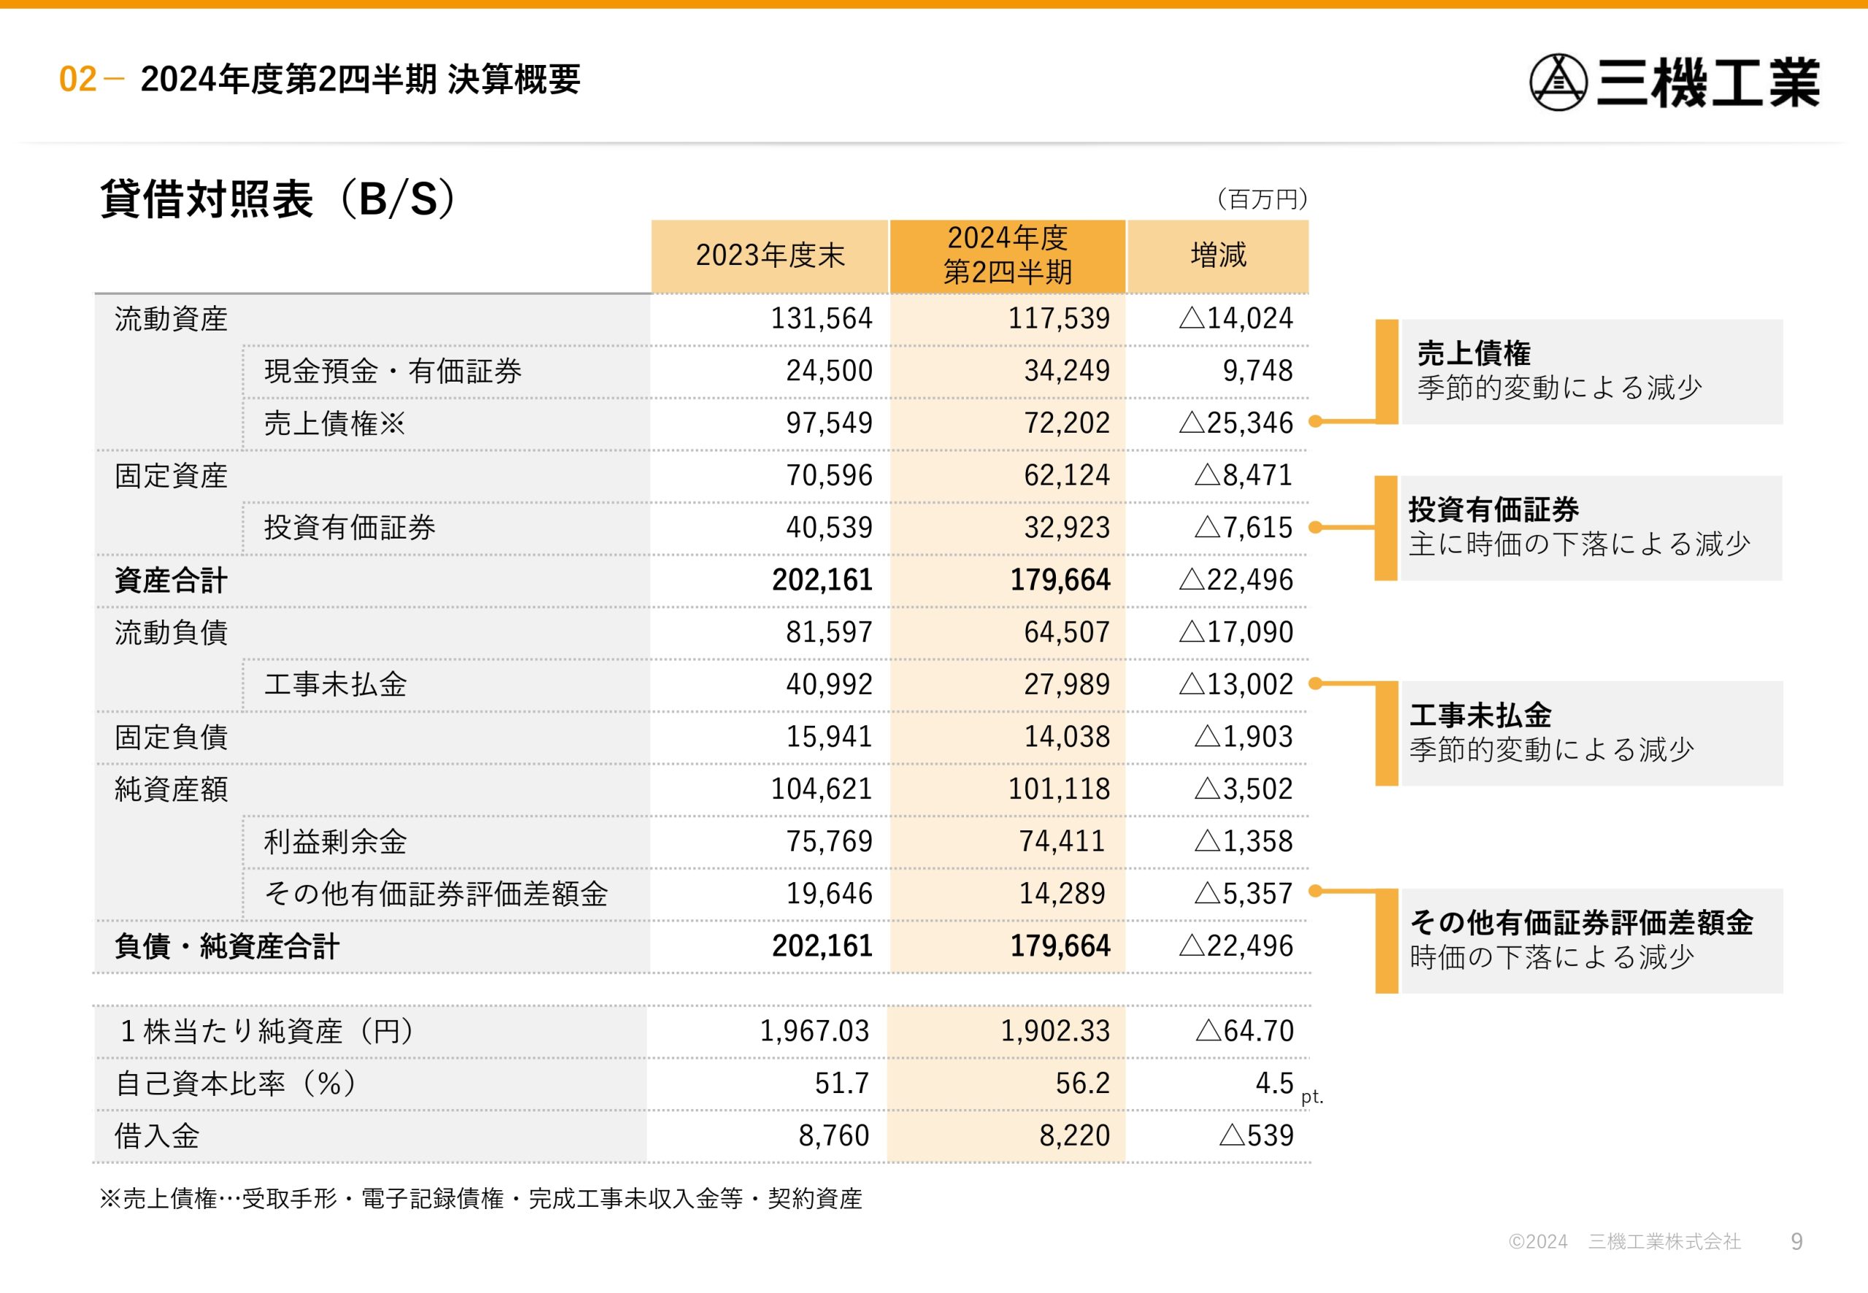Click the copyright ©2024 三機工業株式会社
The height and width of the screenshot is (1293, 1868).
pyautogui.click(x=1624, y=1242)
